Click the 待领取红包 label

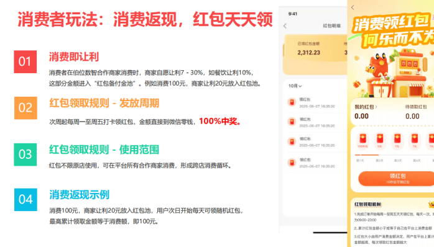pyautogui.click(x=416, y=107)
